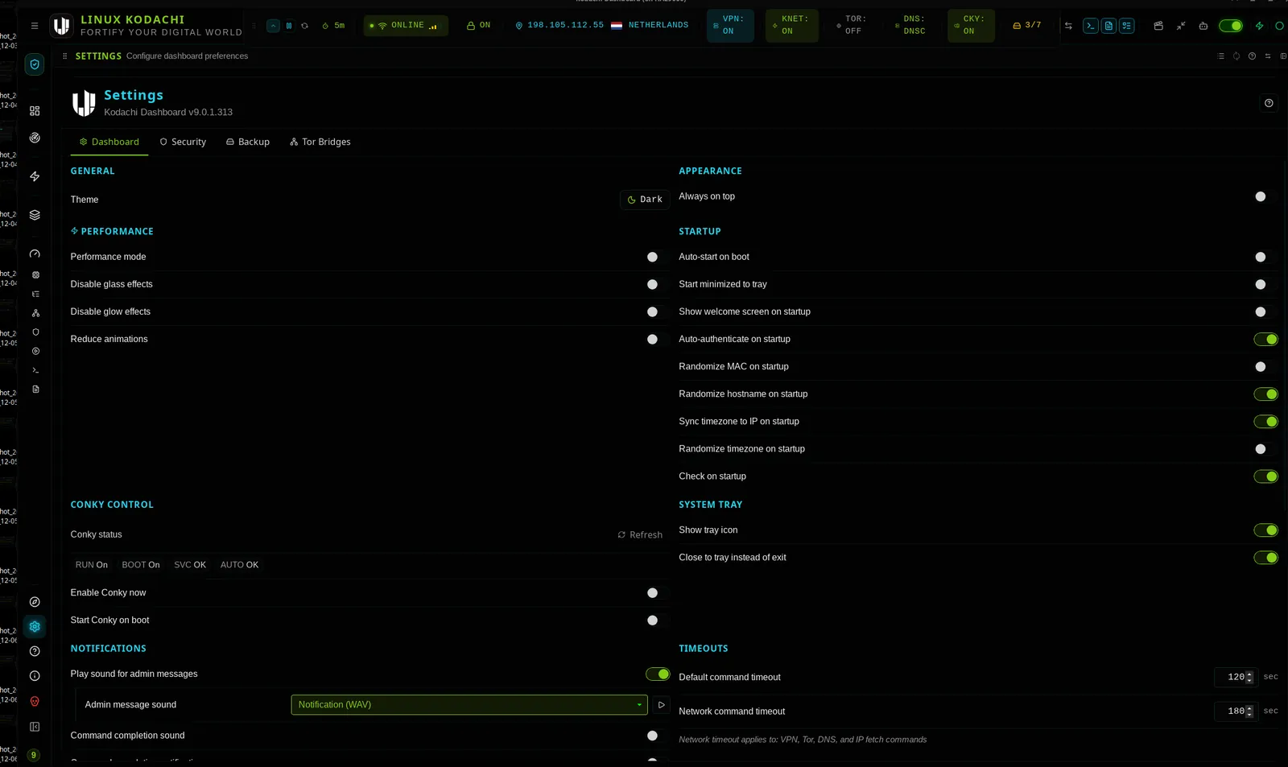
Task: Toggle Show tray icon switch
Action: click(1265, 530)
